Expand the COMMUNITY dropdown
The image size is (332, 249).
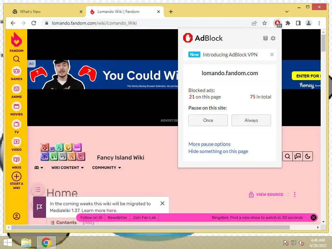(x=106, y=168)
